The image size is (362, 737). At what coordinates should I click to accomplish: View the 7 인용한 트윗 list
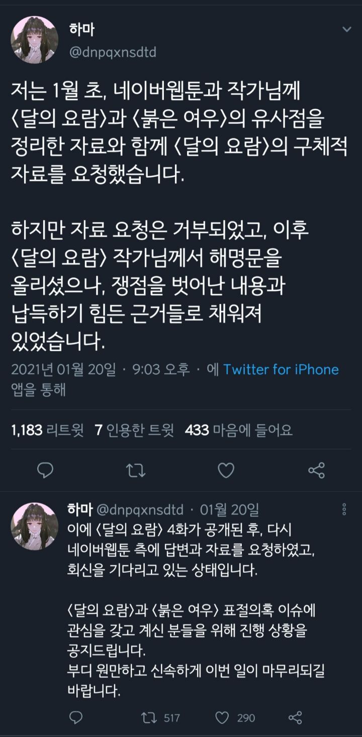pyautogui.click(x=134, y=430)
